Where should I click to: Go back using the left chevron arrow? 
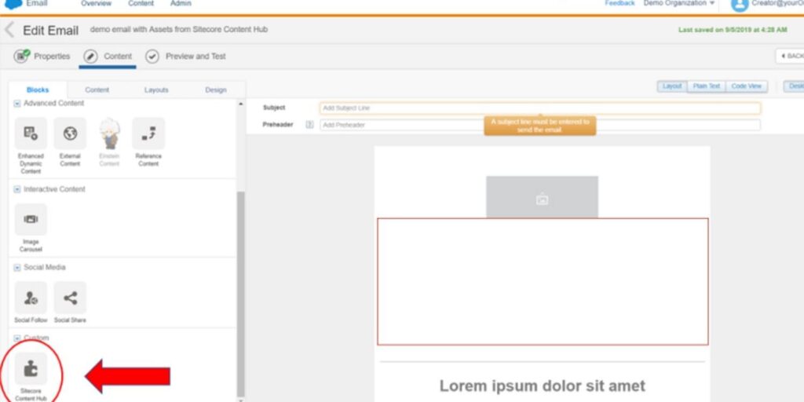(9, 30)
